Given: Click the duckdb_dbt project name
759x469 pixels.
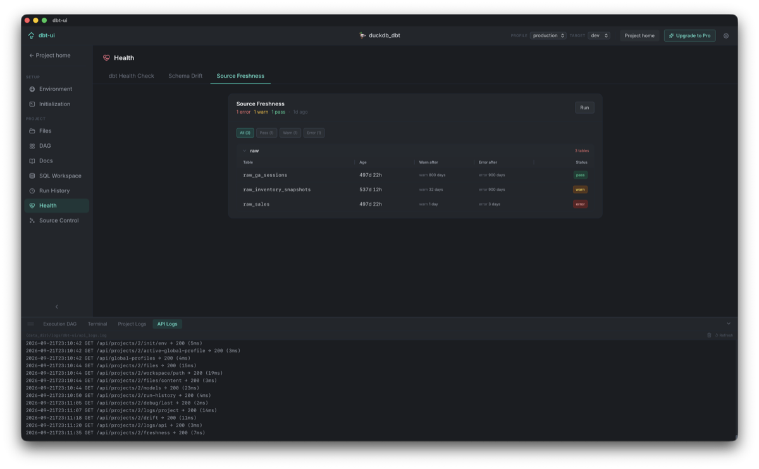Looking at the screenshot, I should [385, 35].
